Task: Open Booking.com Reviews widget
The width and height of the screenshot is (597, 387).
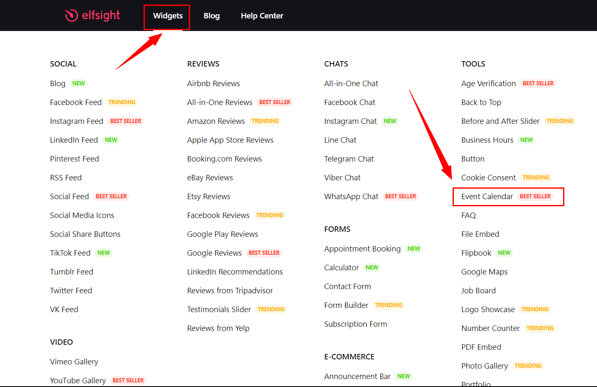Action: 224,159
